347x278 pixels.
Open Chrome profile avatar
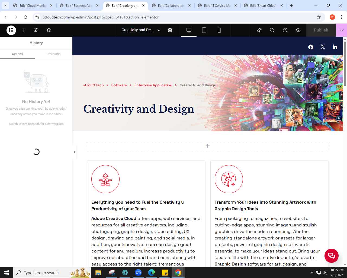click(x=332, y=17)
